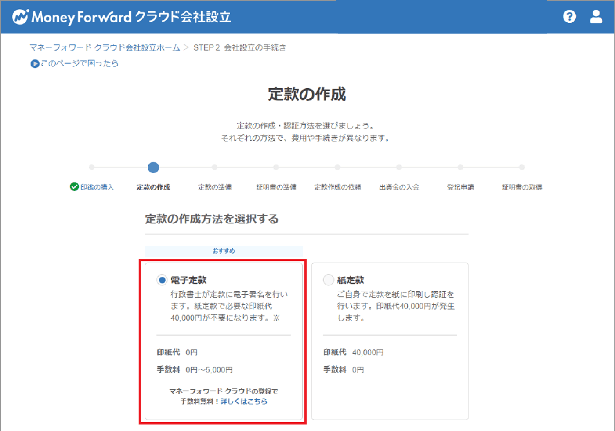Open the user account icon
Image resolution: width=615 pixels, height=431 pixels.
[596, 17]
